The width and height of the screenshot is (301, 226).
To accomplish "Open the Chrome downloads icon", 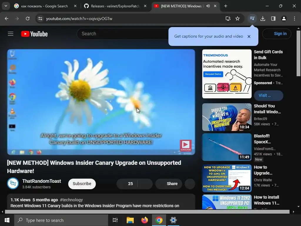I will tap(262, 19).
